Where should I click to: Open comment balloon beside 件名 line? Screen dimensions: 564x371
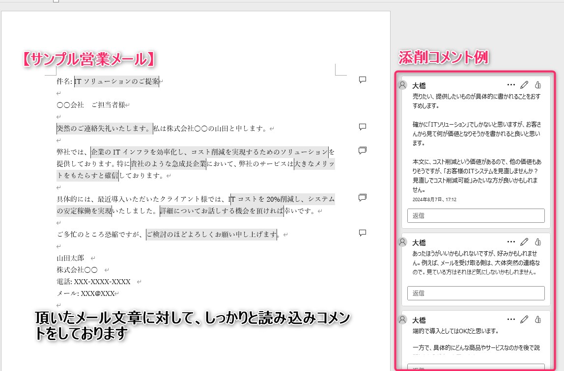click(363, 79)
